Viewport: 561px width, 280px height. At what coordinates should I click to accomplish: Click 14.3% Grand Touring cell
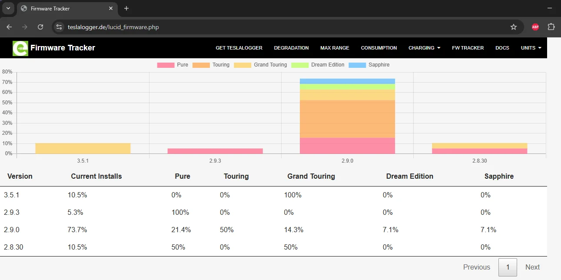point(294,230)
